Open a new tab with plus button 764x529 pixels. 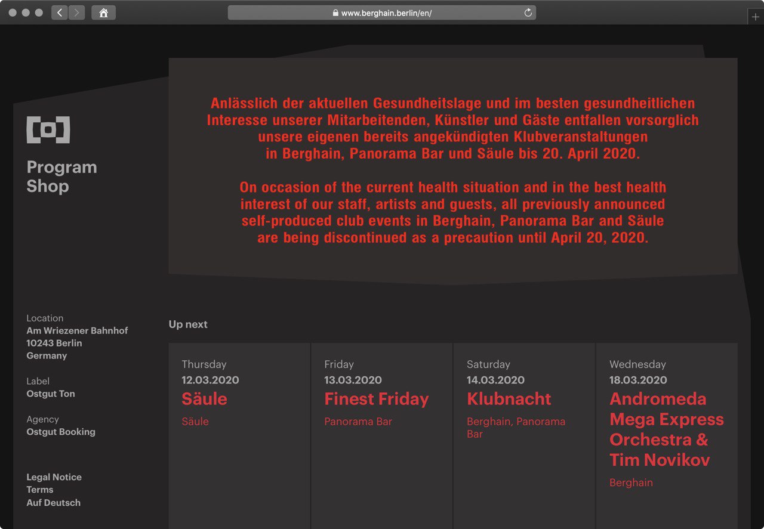click(x=756, y=17)
